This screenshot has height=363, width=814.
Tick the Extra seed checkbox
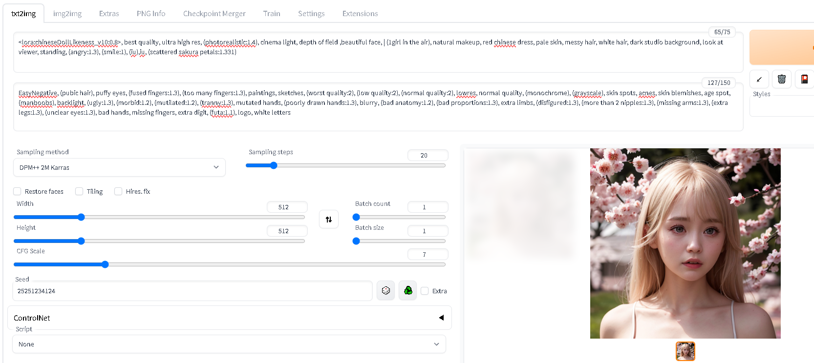[x=425, y=291]
